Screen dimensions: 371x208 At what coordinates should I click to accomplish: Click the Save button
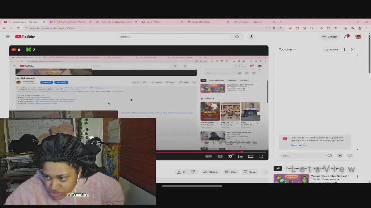[x=250, y=172]
